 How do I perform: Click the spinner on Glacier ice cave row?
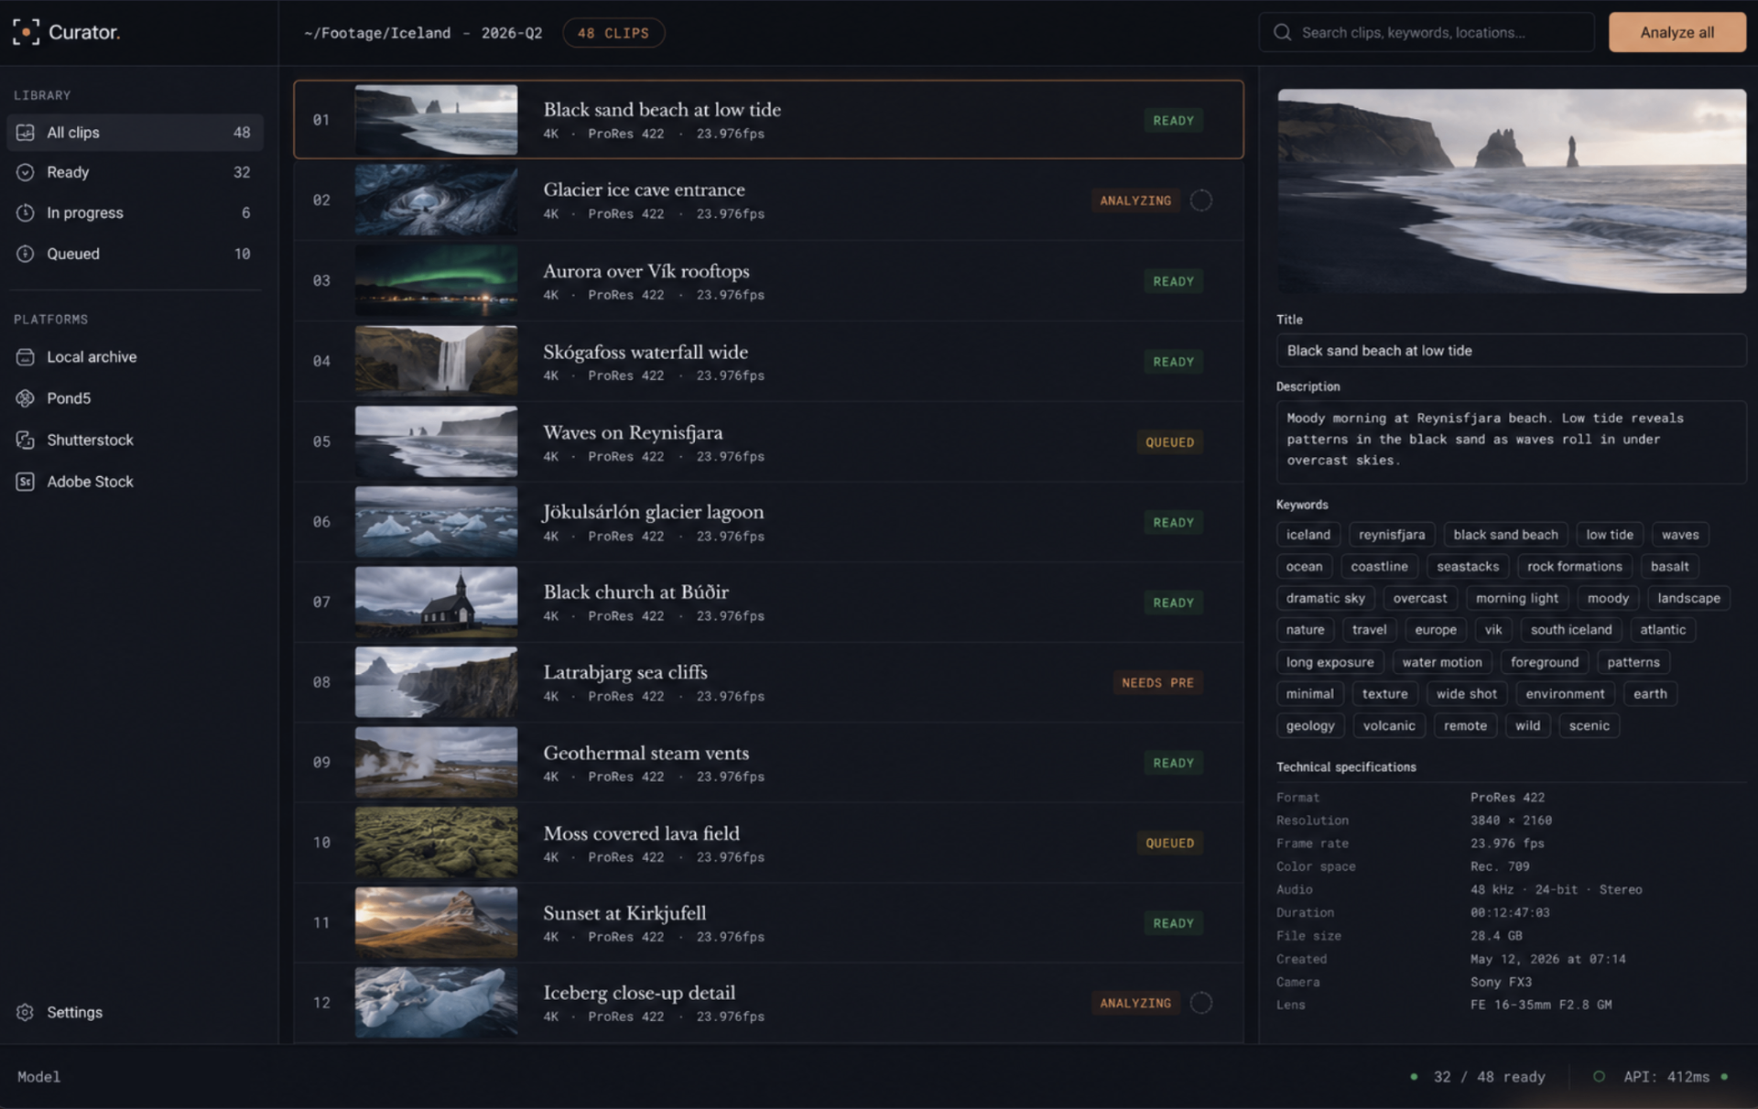1200,201
